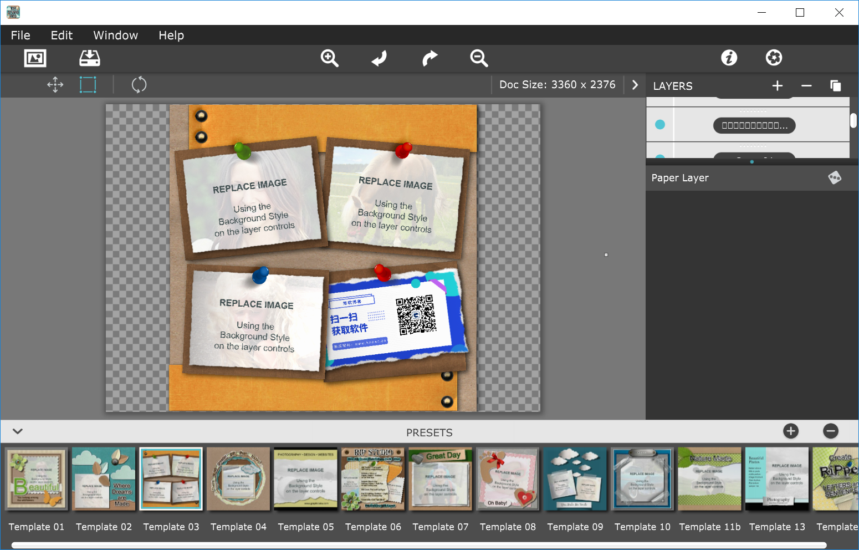The image size is (859, 550).
Task: Click the open image icon in toolbar
Action: click(x=35, y=58)
